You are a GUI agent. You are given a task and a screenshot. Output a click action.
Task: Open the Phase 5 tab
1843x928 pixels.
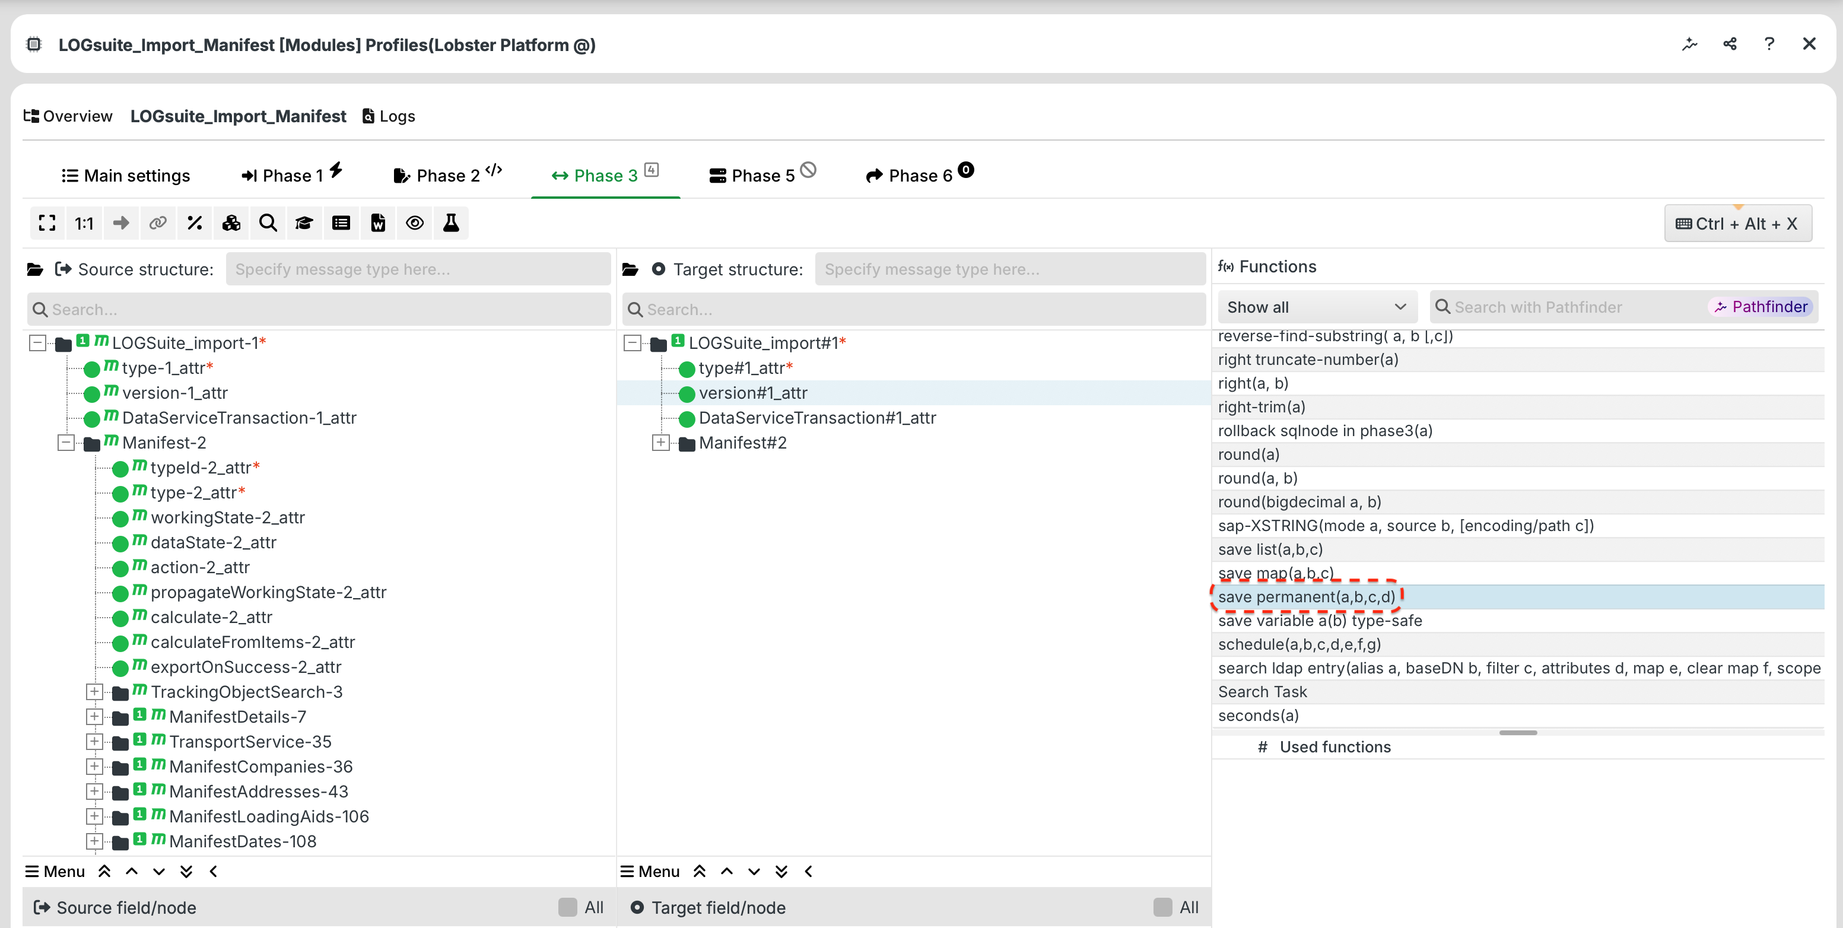(762, 175)
